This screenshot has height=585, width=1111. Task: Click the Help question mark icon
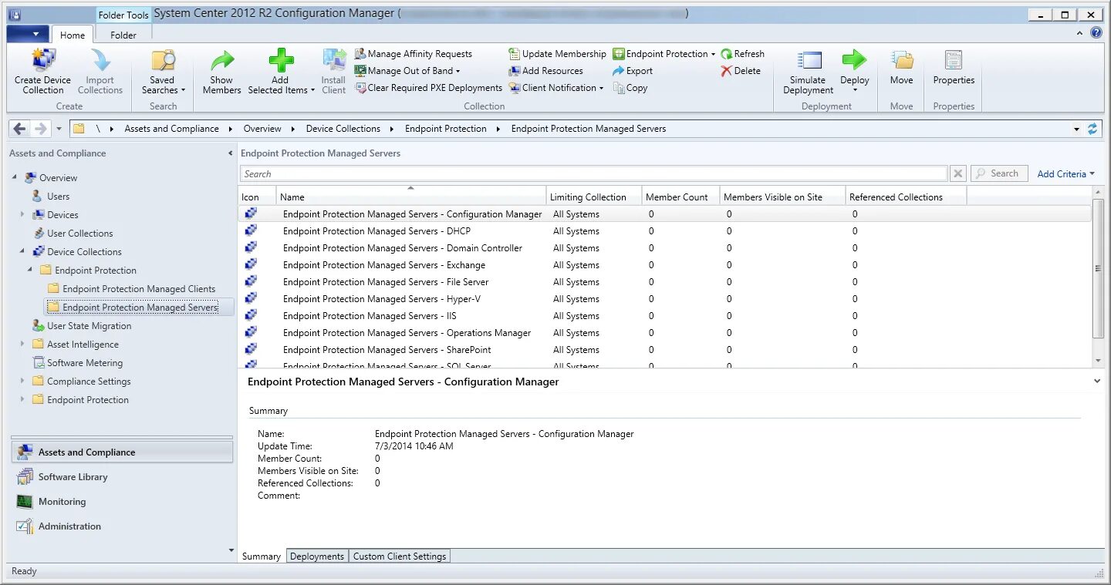1096,33
